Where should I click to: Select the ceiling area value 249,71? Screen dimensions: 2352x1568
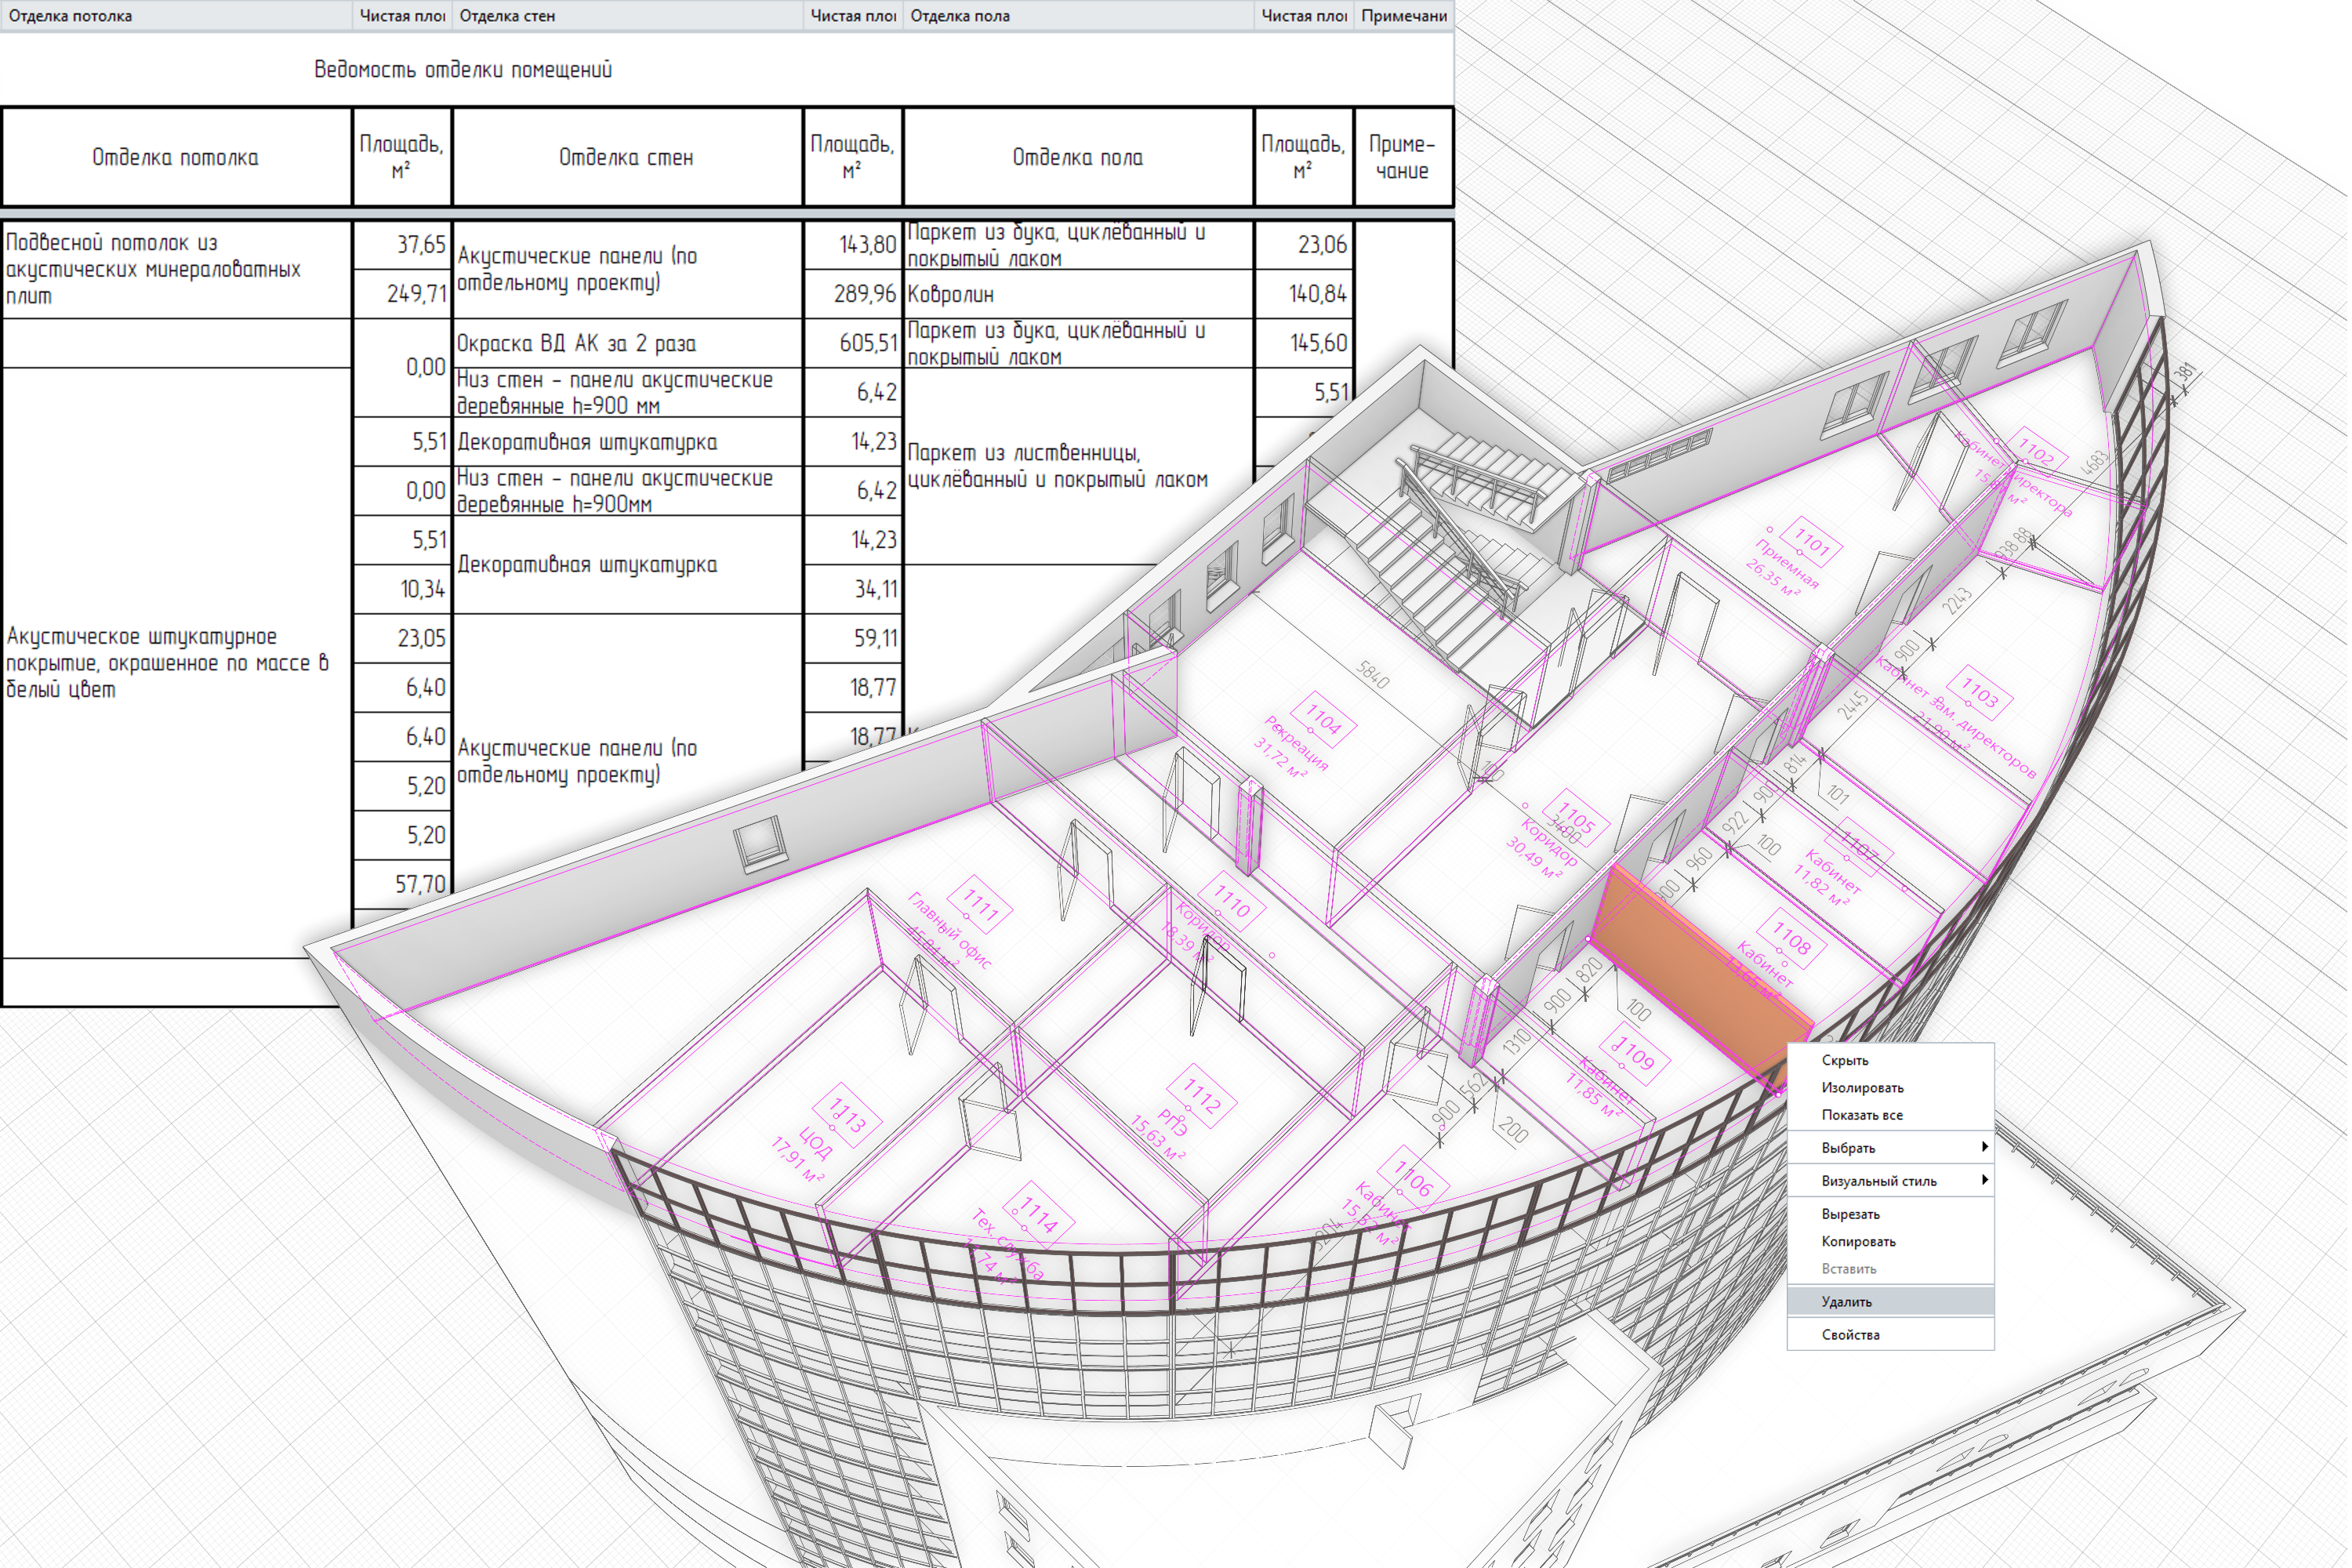click(x=403, y=295)
